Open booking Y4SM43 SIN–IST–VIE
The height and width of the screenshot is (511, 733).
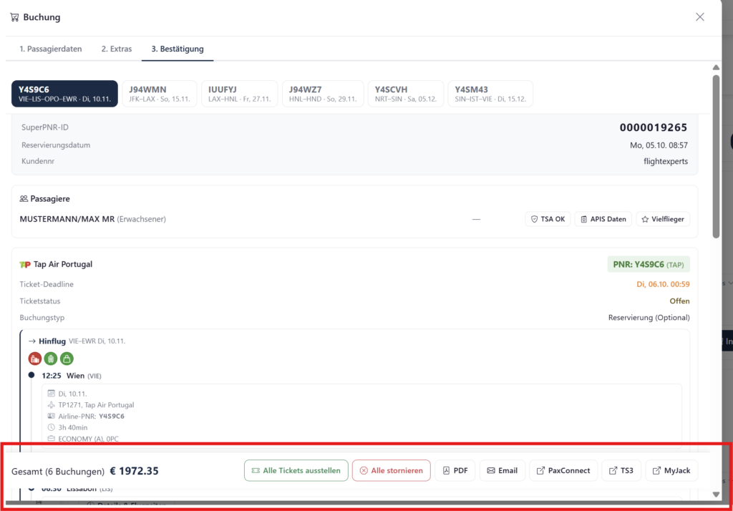point(490,94)
